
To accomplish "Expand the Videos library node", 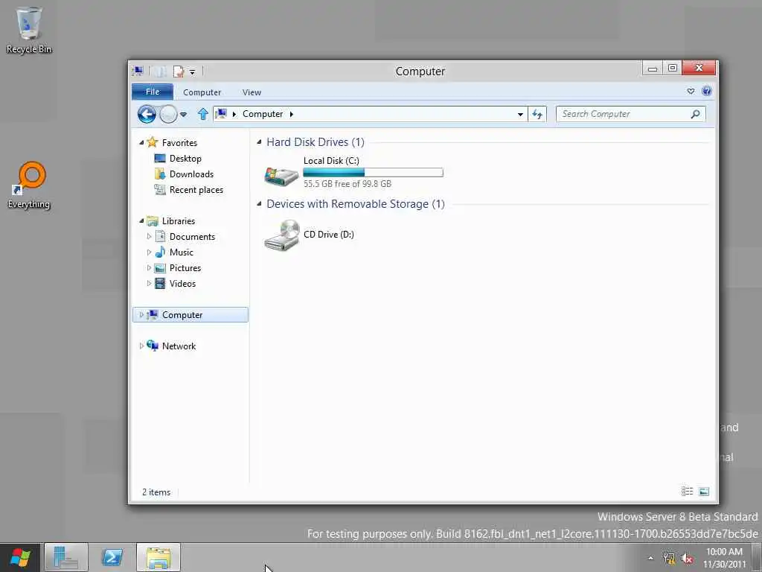I will click(149, 284).
